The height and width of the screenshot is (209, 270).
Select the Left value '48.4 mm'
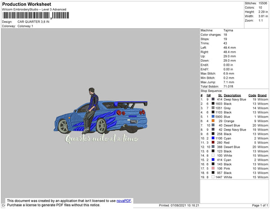click(x=229, y=48)
